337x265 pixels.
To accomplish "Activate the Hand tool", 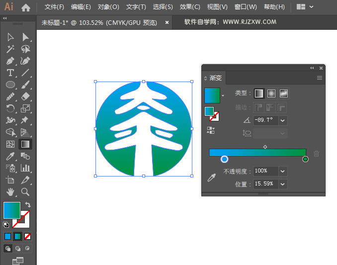I will 10,192.
